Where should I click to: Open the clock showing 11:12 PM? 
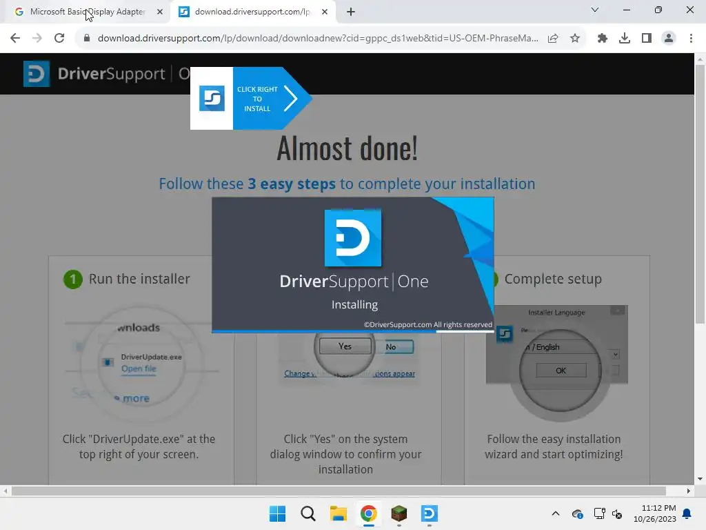(655, 513)
